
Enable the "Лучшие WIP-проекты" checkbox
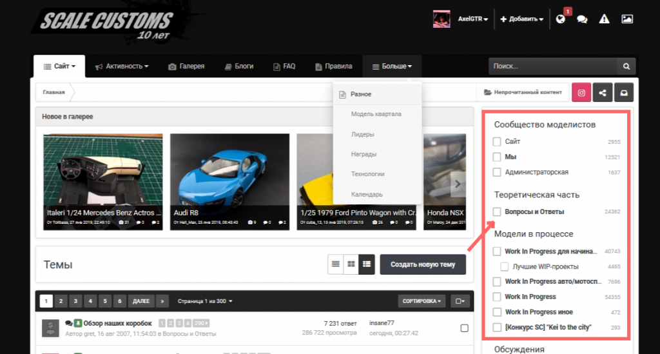[x=505, y=266]
